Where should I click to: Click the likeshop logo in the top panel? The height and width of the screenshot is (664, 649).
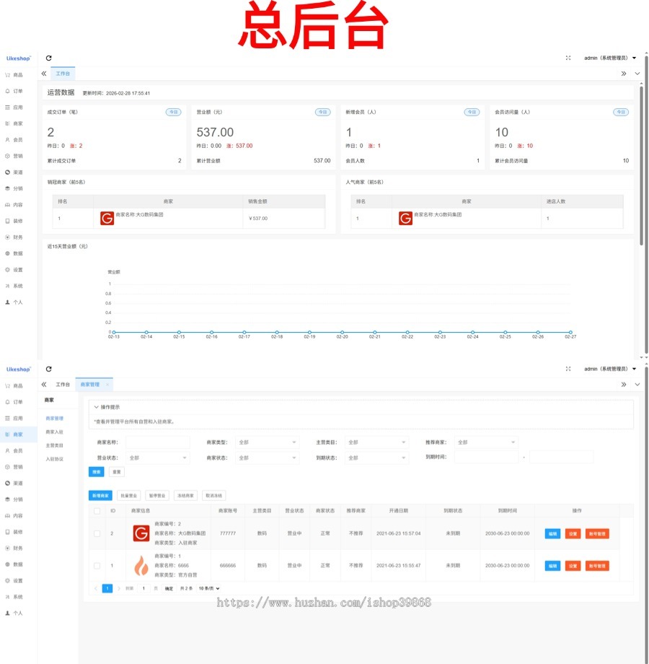[19, 58]
